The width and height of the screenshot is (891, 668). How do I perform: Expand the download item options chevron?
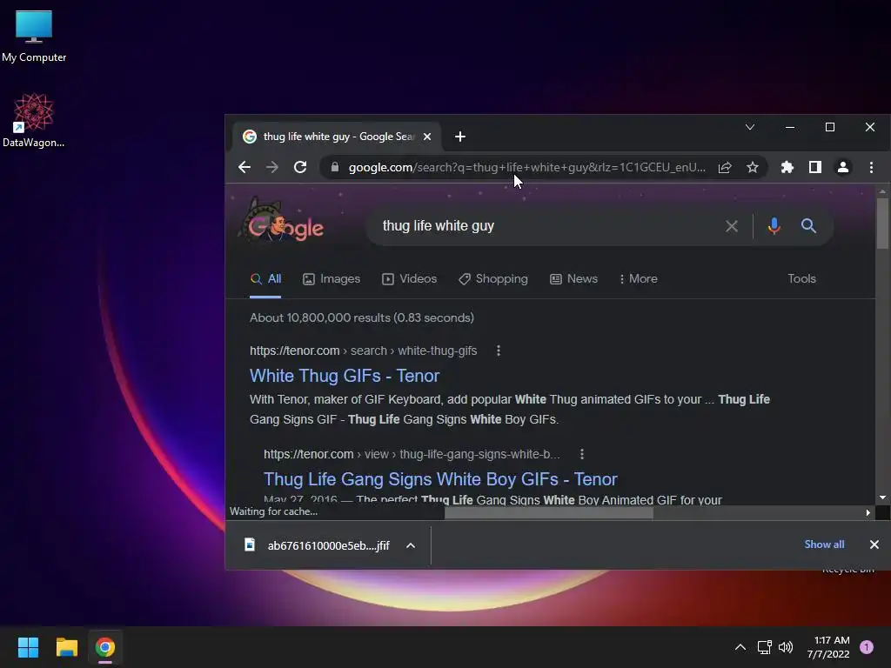point(411,546)
